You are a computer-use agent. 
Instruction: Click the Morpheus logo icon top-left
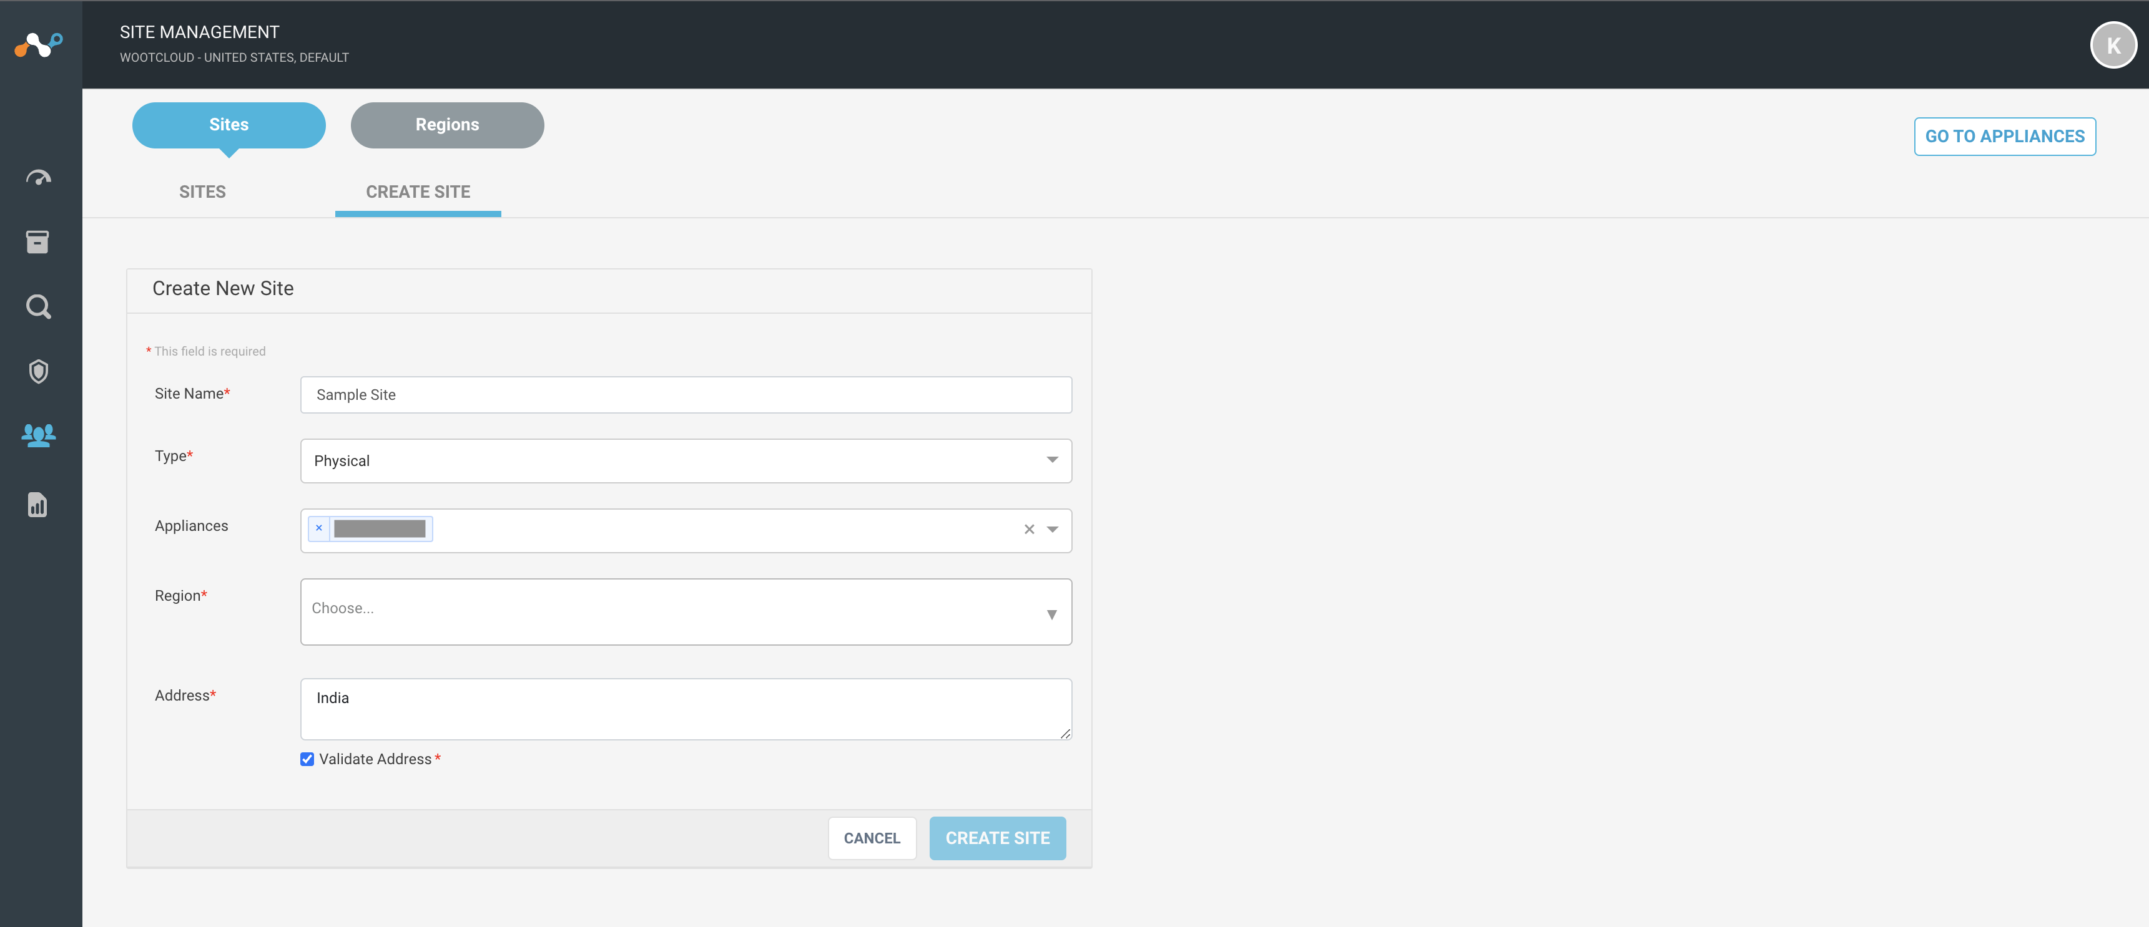pyautogui.click(x=38, y=44)
